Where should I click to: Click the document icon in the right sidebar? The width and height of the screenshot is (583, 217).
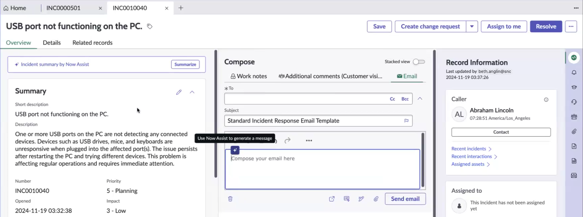pos(574,146)
